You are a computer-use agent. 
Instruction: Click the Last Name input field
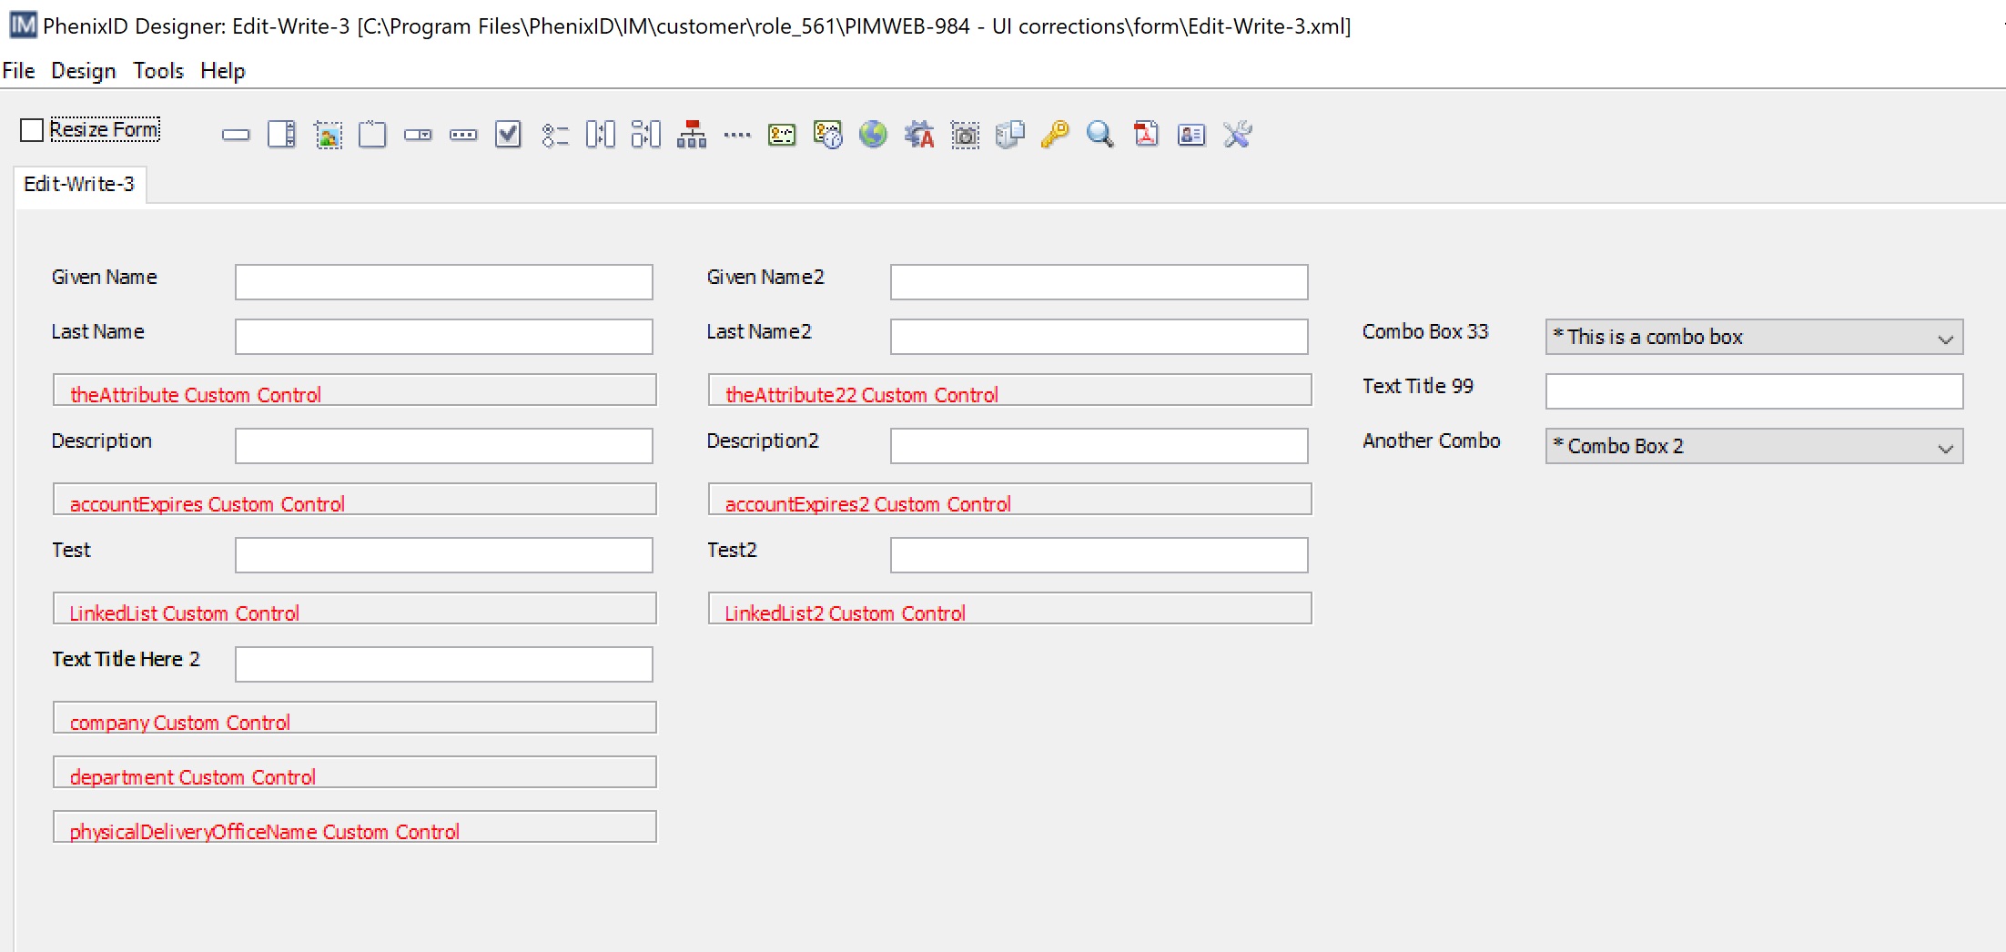[444, 337]
